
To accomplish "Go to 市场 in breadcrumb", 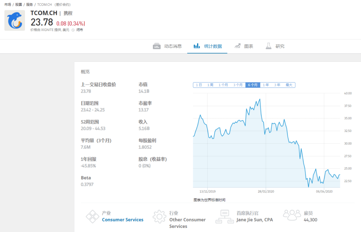I will (x=8, y=5).
